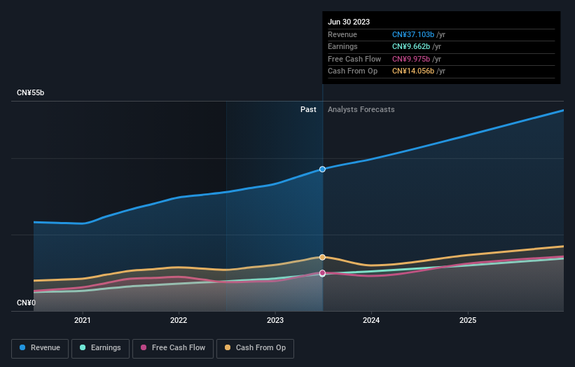Toggle the Free Cash Flow legend button
This screenshot has height=367, width=575.
(x=173, y=348)
